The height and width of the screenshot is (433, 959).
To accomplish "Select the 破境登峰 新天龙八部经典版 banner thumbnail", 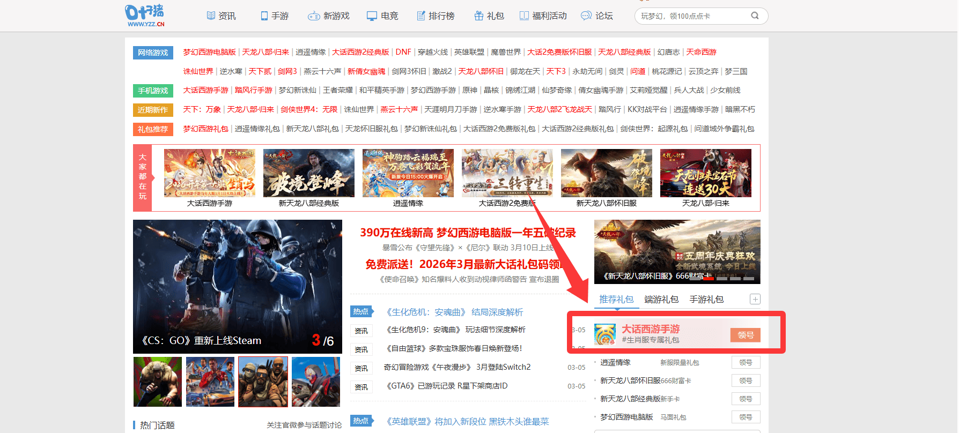I will 308,173.
